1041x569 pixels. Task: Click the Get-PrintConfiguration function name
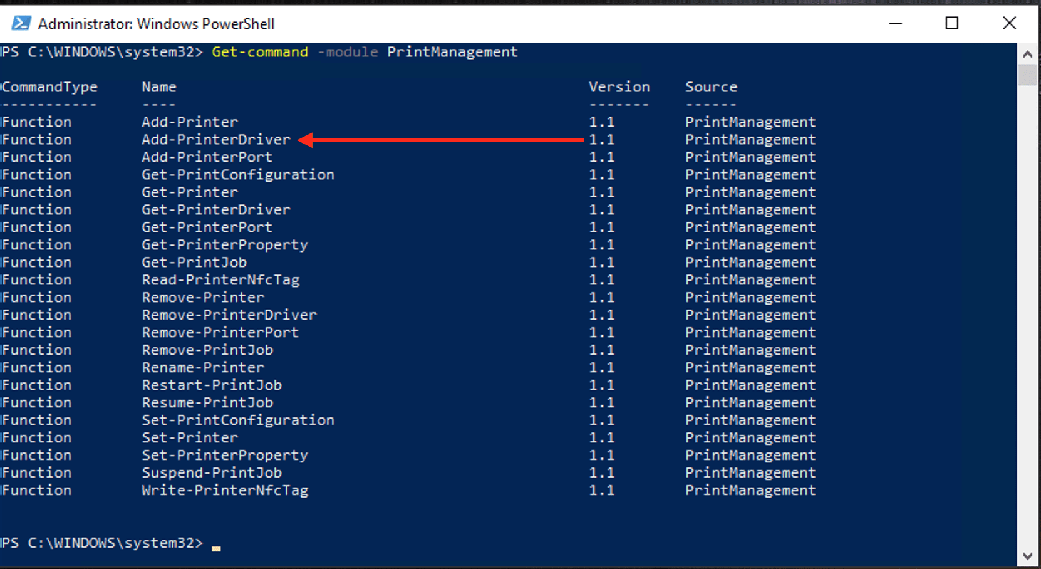238,175
